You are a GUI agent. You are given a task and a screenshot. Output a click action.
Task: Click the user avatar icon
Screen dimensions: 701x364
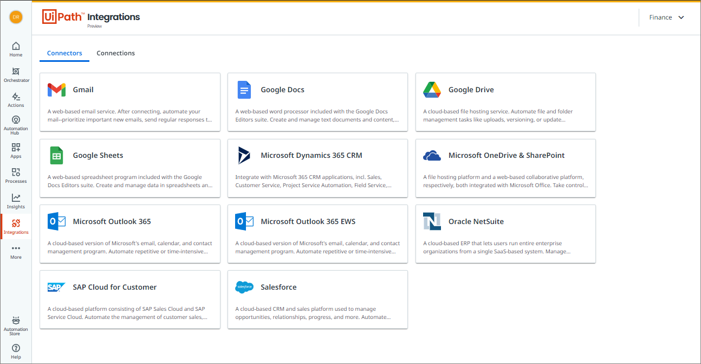click(x=16, y=17)
